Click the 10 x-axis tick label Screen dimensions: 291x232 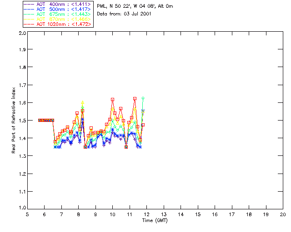[x=112, y=214]
